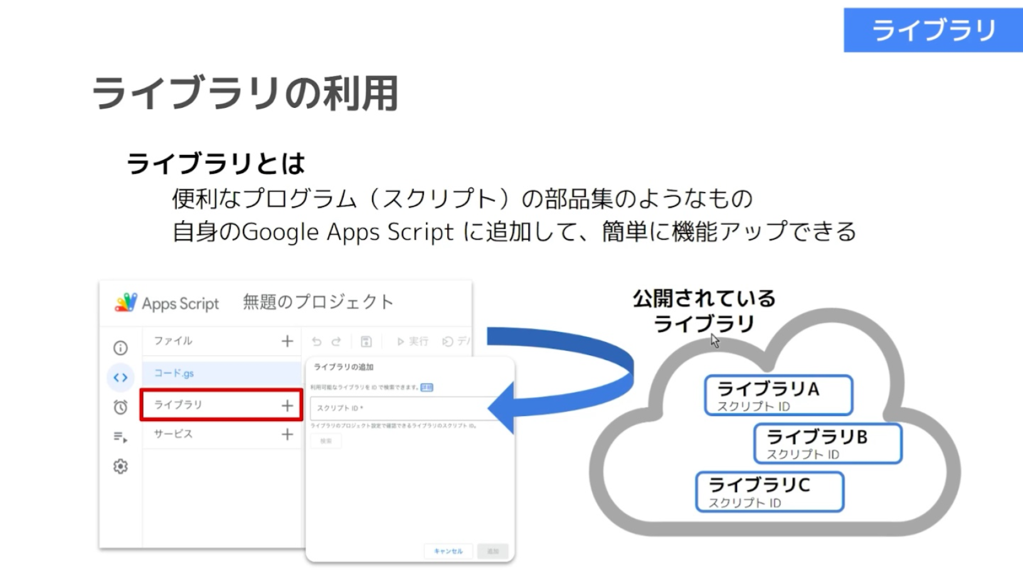Image resolution: width=1023 pixels, height=576 pixels.
Task: Click the ライブラリの追加 dialog title
Action: point(344,367)
